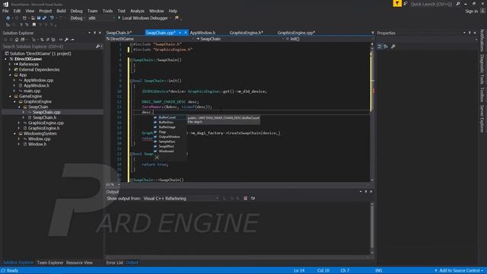Click Solution Explorer Home icon

click(x=17, y=40)
